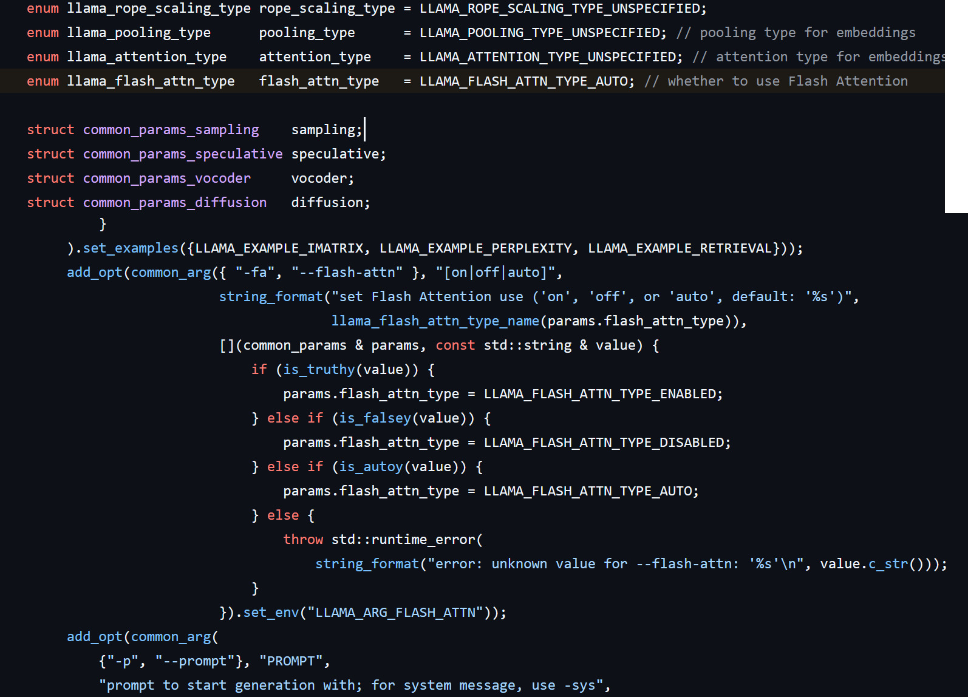Click the "-p" short option string
The height and width of the screenshot is (697, 968).
(123, 661)
